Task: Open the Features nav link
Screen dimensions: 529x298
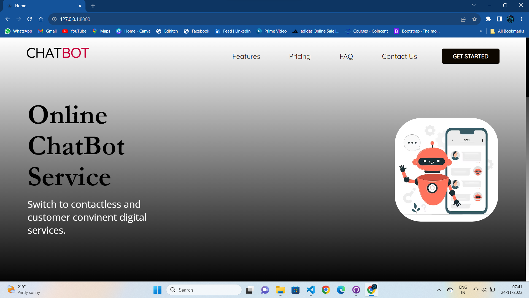Action: pyautogui.click(x=246, y=56)
